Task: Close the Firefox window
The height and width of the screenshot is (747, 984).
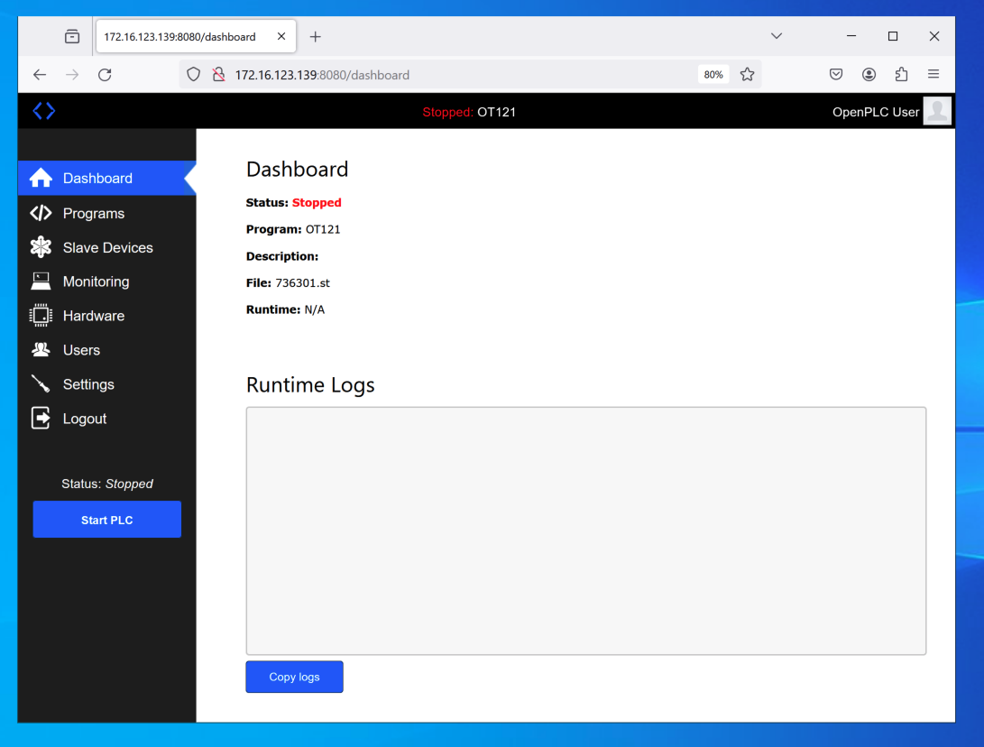Action: (933, 36)
